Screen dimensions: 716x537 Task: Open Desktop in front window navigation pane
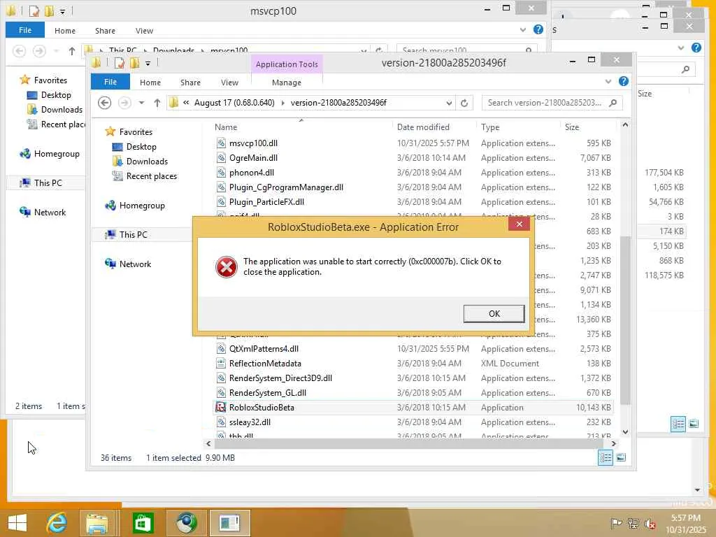click(141, 147)
